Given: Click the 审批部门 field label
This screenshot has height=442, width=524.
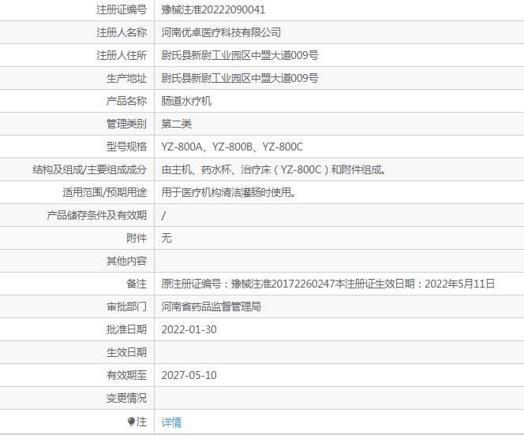Looking at the screenshot, I should (126, 306).
